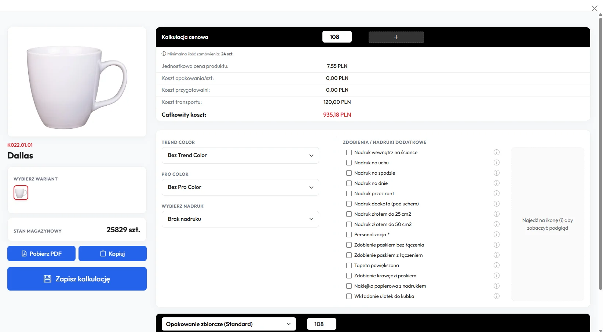603x332 pixels.
Task: Tick Wkładanie ulotek do kubka checkbox
Action: (349, 296)
